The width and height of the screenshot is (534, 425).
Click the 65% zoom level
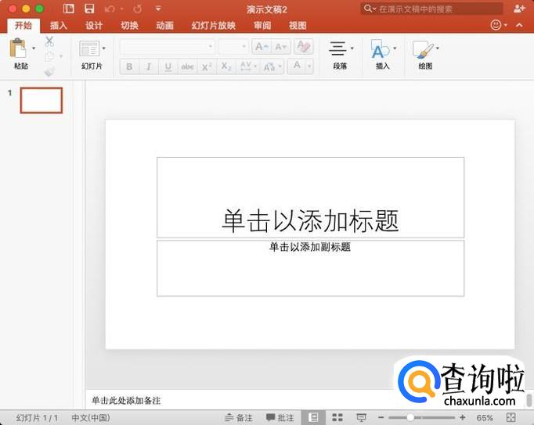[x=485, y=417]
